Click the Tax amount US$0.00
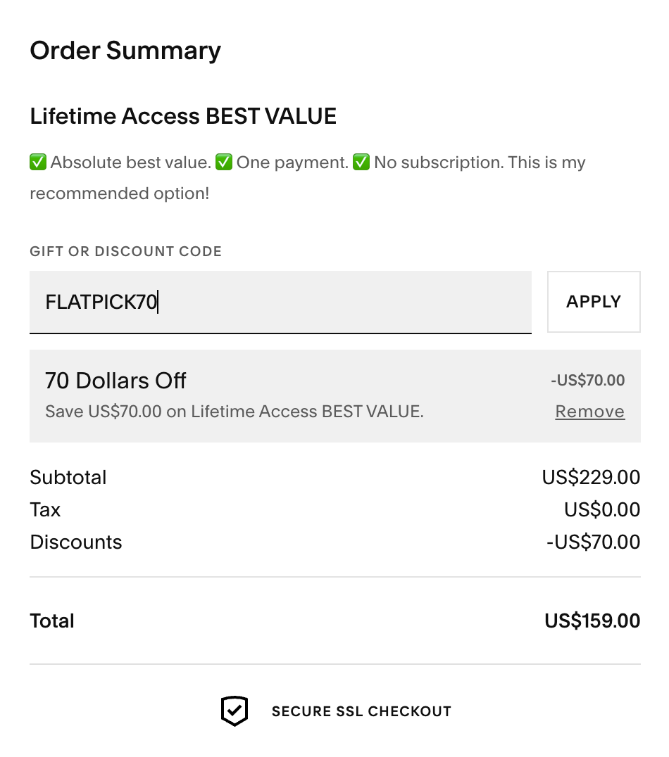The width and height of the screenshot is (669, 757). (602, 510)
